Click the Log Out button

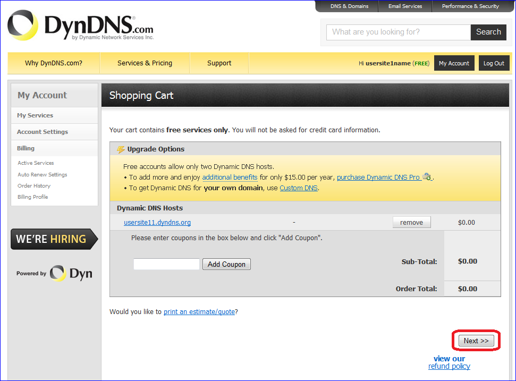(494, 63)
